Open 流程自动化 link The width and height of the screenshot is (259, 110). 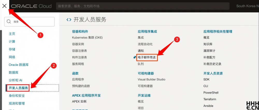[145, 44]
